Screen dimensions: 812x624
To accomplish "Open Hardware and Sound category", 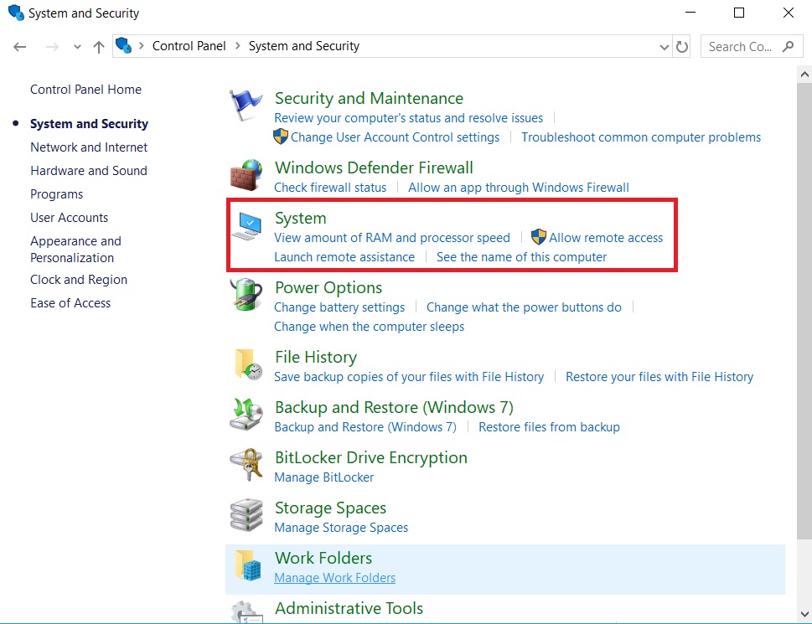I will click(89, 171).
